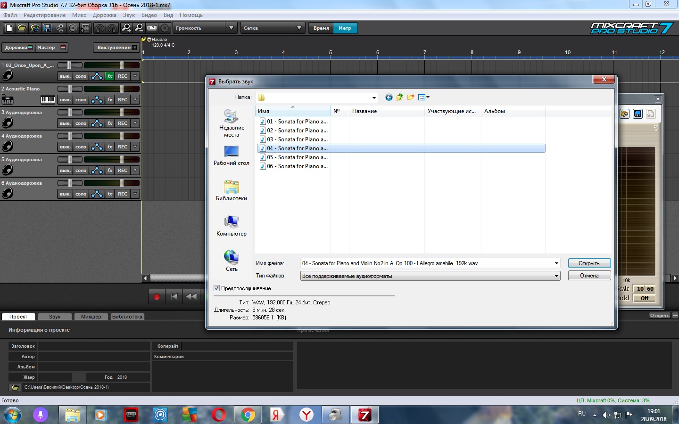
Task: Click the Burn CD disc icon
Action: click(x=73, y=28)
